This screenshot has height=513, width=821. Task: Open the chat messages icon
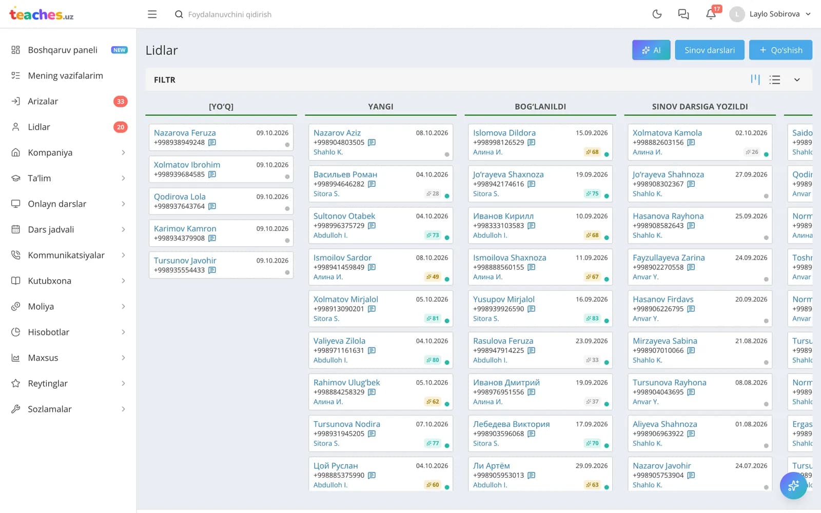(683, 14)
